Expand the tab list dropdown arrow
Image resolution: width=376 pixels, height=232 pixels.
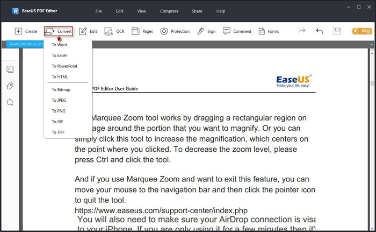[x=372, y=45]
